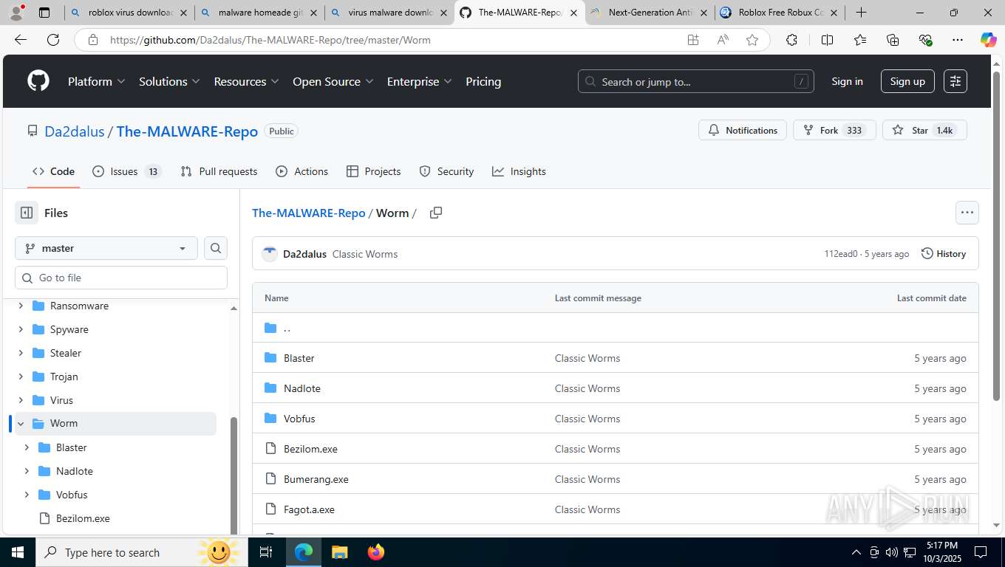Click Da2dalus avatar in the commit row
The width and height of the screenshot is (1005, 567).
click(270, 254)
